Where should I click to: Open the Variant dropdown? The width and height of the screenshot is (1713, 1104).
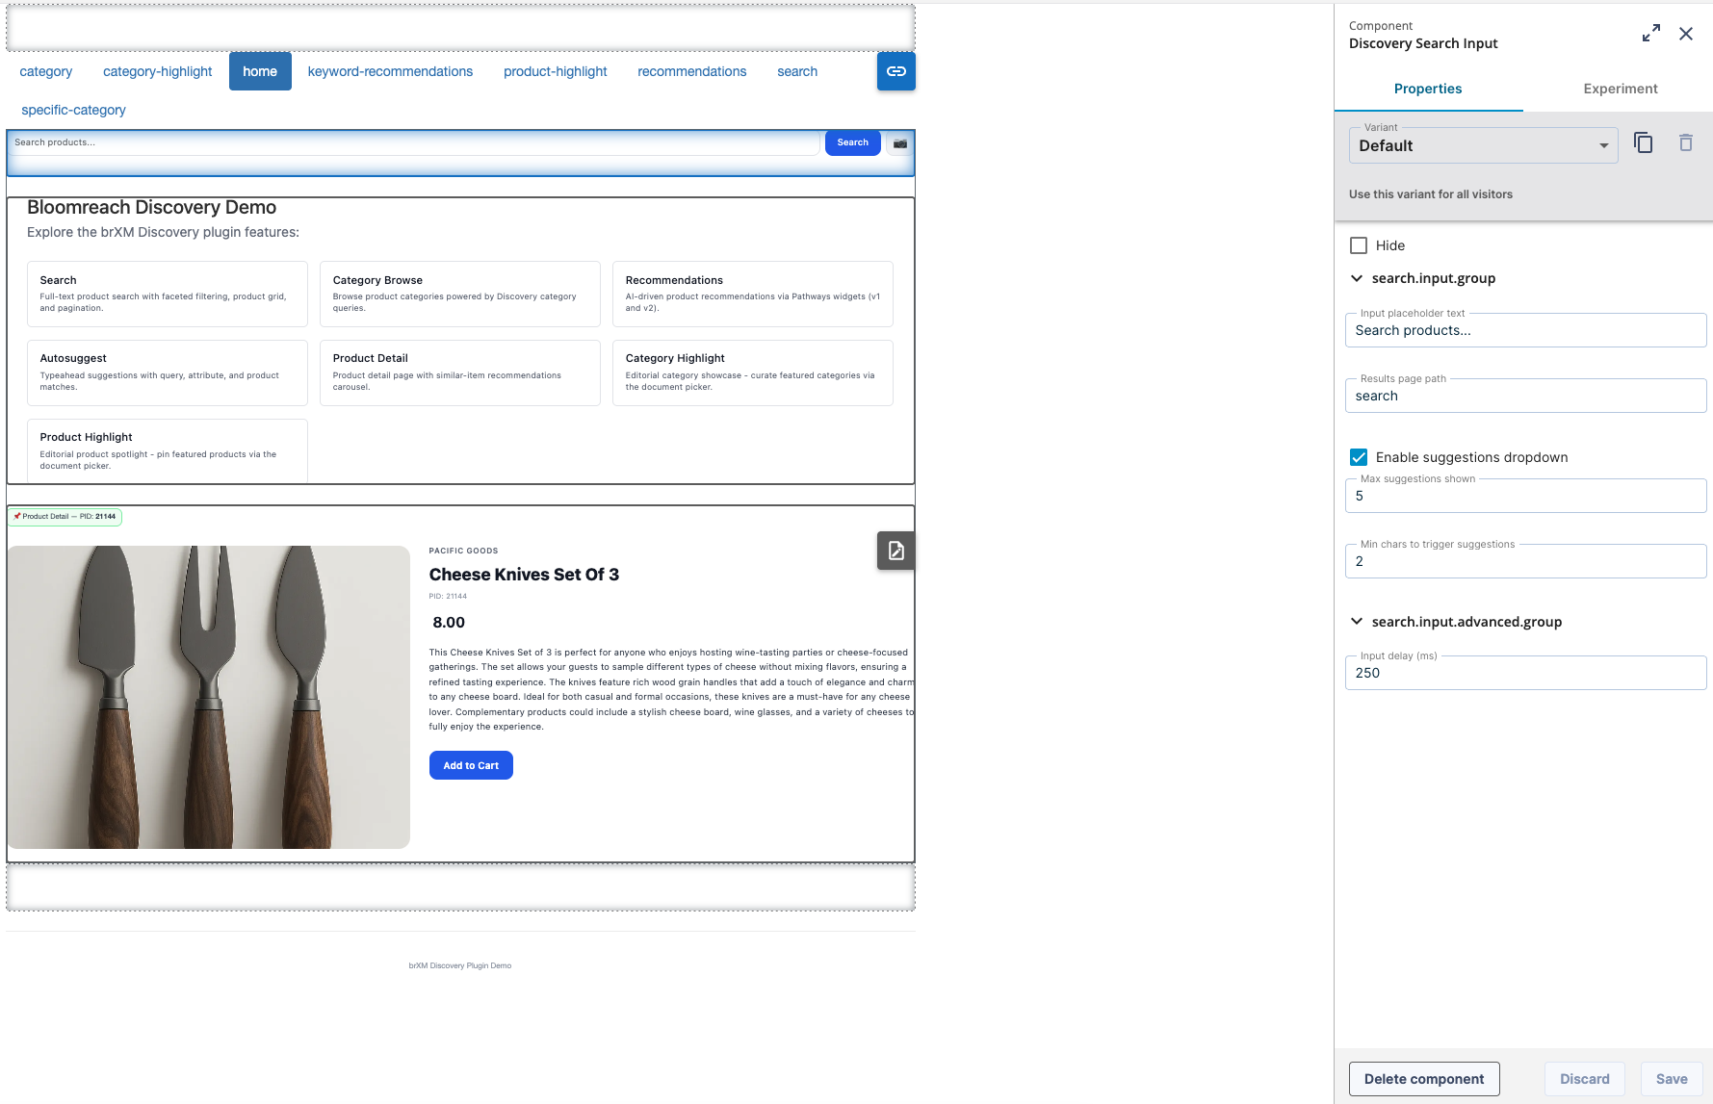[1483, 145]
